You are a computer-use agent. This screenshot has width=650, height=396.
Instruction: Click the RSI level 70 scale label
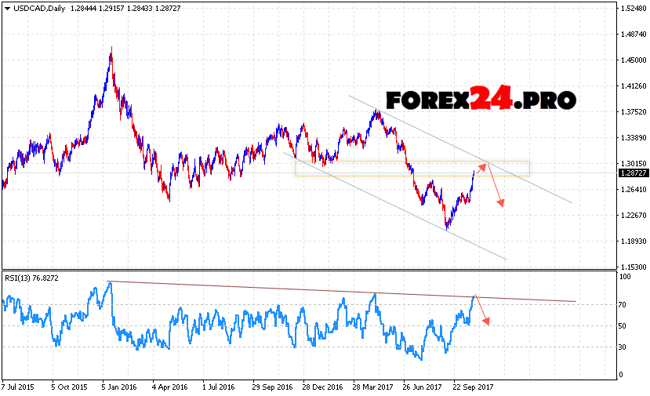(x=624, y=304)
